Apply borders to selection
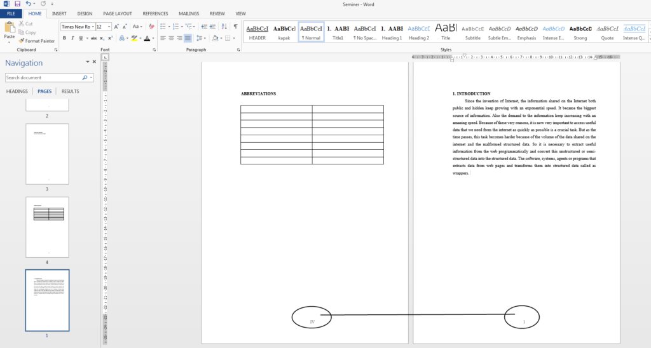This screenshot has height=348, width=651. point(228,38)
